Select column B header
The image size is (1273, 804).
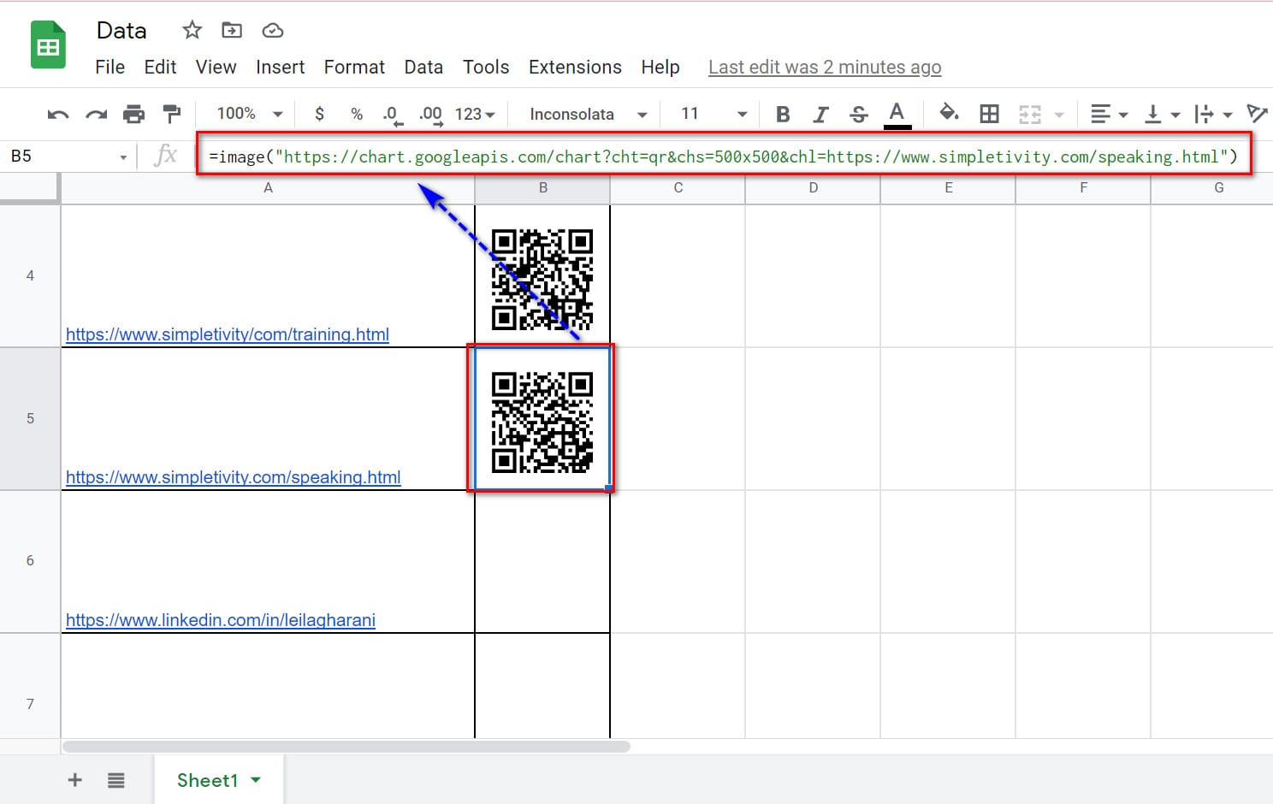tap(542, 188)
